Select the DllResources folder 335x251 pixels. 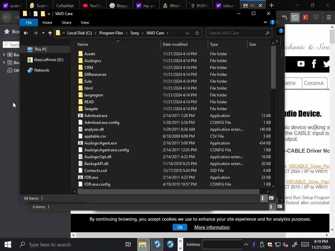95,75
